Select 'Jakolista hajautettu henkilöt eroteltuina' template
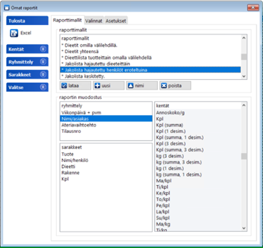 (x=150, y=70)
